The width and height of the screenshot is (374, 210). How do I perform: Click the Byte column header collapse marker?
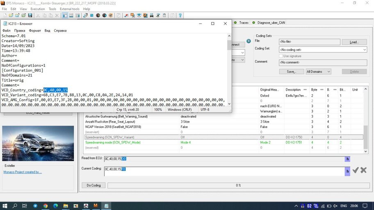[322, 89]
